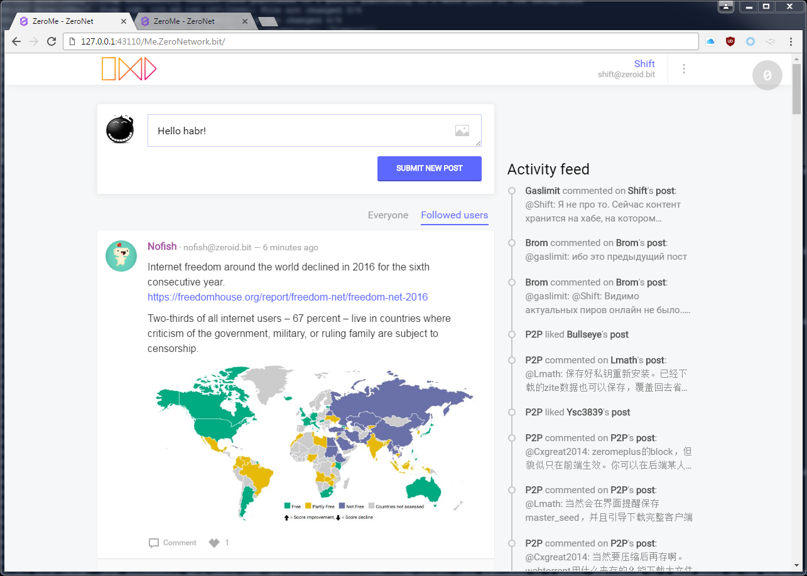Click the heart like icon under Nofish's post
The width and height of the screenshot is (807, 576).
pos(214,543)
